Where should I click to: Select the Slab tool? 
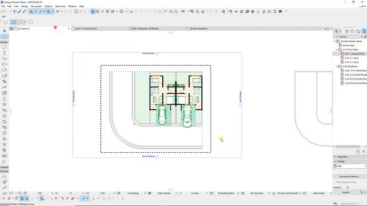(x=5, y=64)
